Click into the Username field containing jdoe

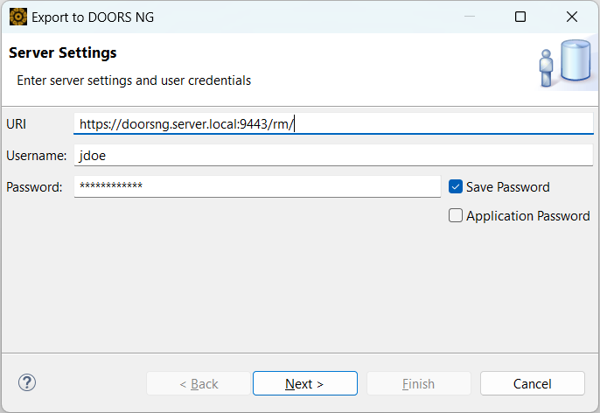pyautogui.click(x=332, y=155)
